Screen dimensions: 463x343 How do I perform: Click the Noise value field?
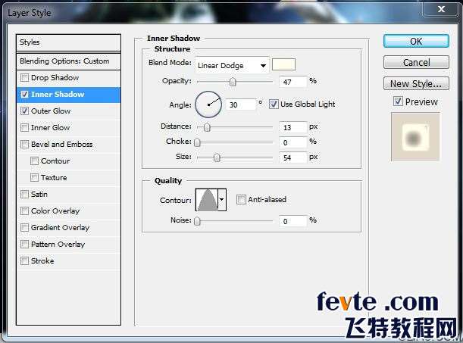click(x=293, y=221)
